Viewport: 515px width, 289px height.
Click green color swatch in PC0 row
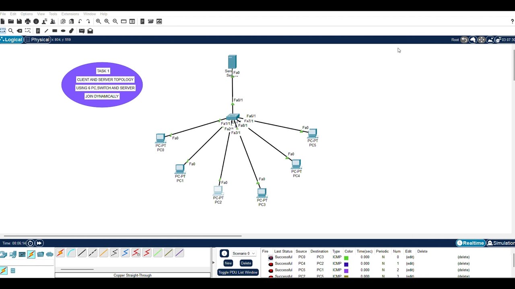tap(346, 258)
